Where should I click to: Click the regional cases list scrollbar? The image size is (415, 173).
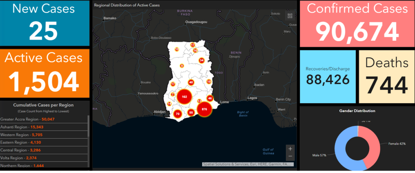88,133
